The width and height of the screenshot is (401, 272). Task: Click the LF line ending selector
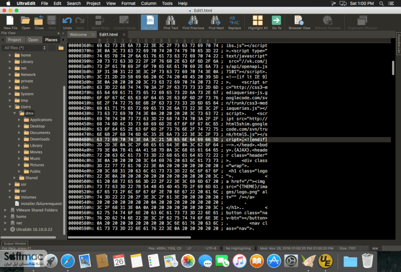[189, 248]
